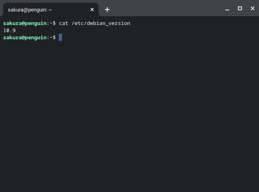Close the terminal window

[253, 9]
